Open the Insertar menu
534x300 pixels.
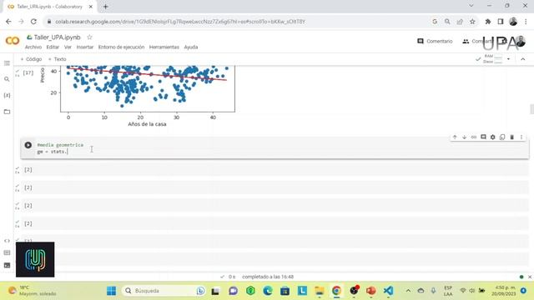tap(85, 47)
